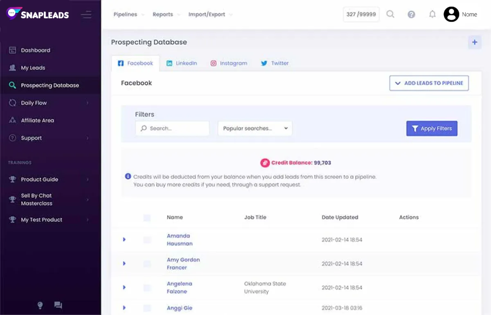Open search via top bar magnifier icon
491x315 pixels.
click(x=390, y=14)
